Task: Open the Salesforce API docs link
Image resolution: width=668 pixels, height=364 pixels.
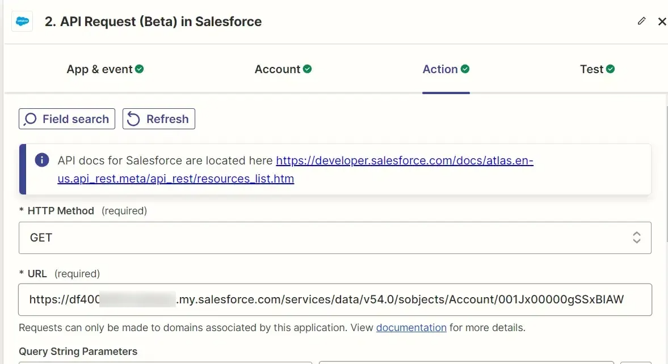Action: pyautogui.click(x=295, y=170)
